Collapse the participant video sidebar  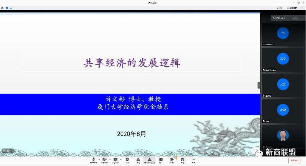point(259,85)
